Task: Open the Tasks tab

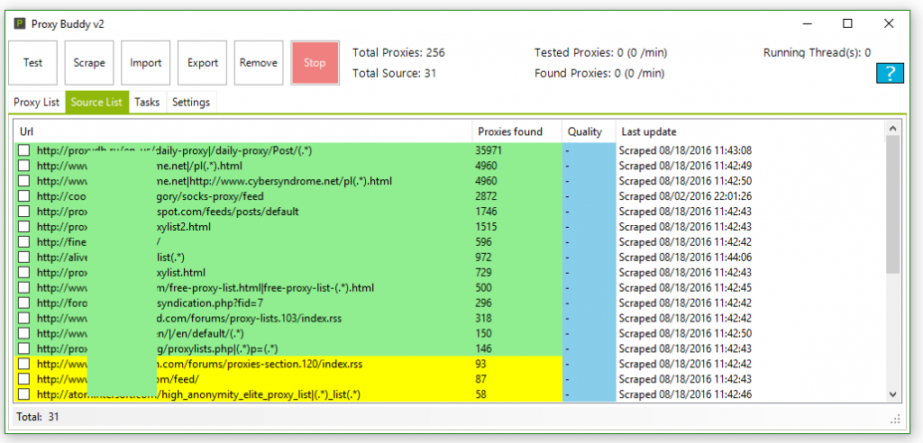Action: pos(147,103)
